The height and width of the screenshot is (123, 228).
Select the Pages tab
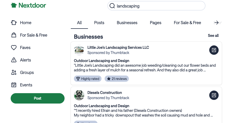156,23
